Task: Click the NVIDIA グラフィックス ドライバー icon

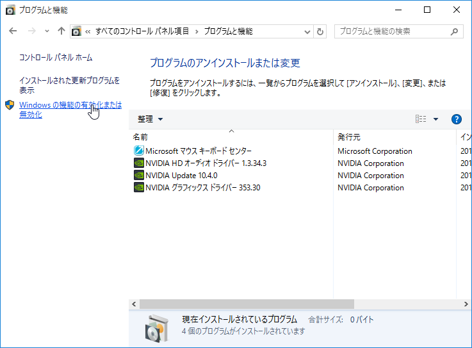Action: [139, 188]
